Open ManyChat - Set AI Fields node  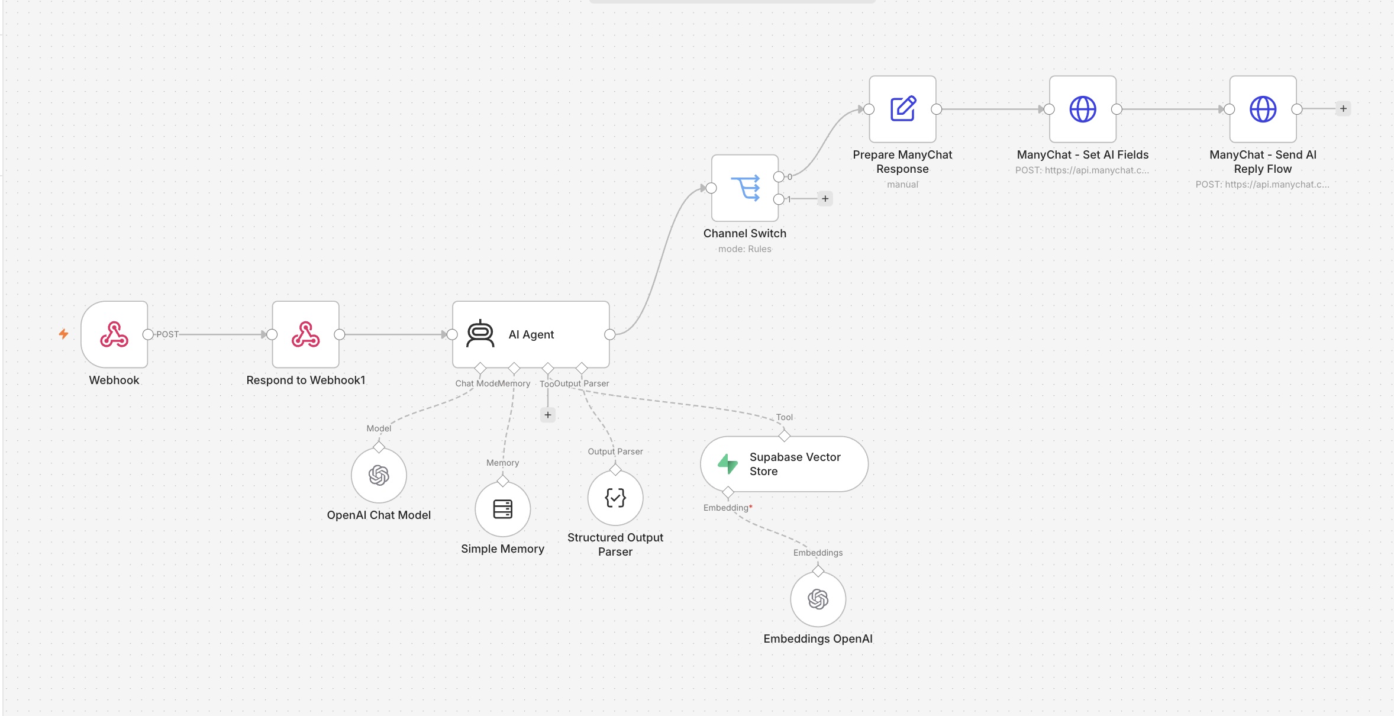click(x=1083, y=109)
